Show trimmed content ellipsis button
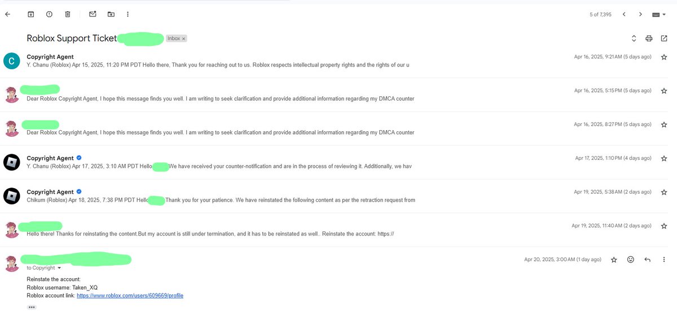 pyautogui.click(x=32, y=307)
